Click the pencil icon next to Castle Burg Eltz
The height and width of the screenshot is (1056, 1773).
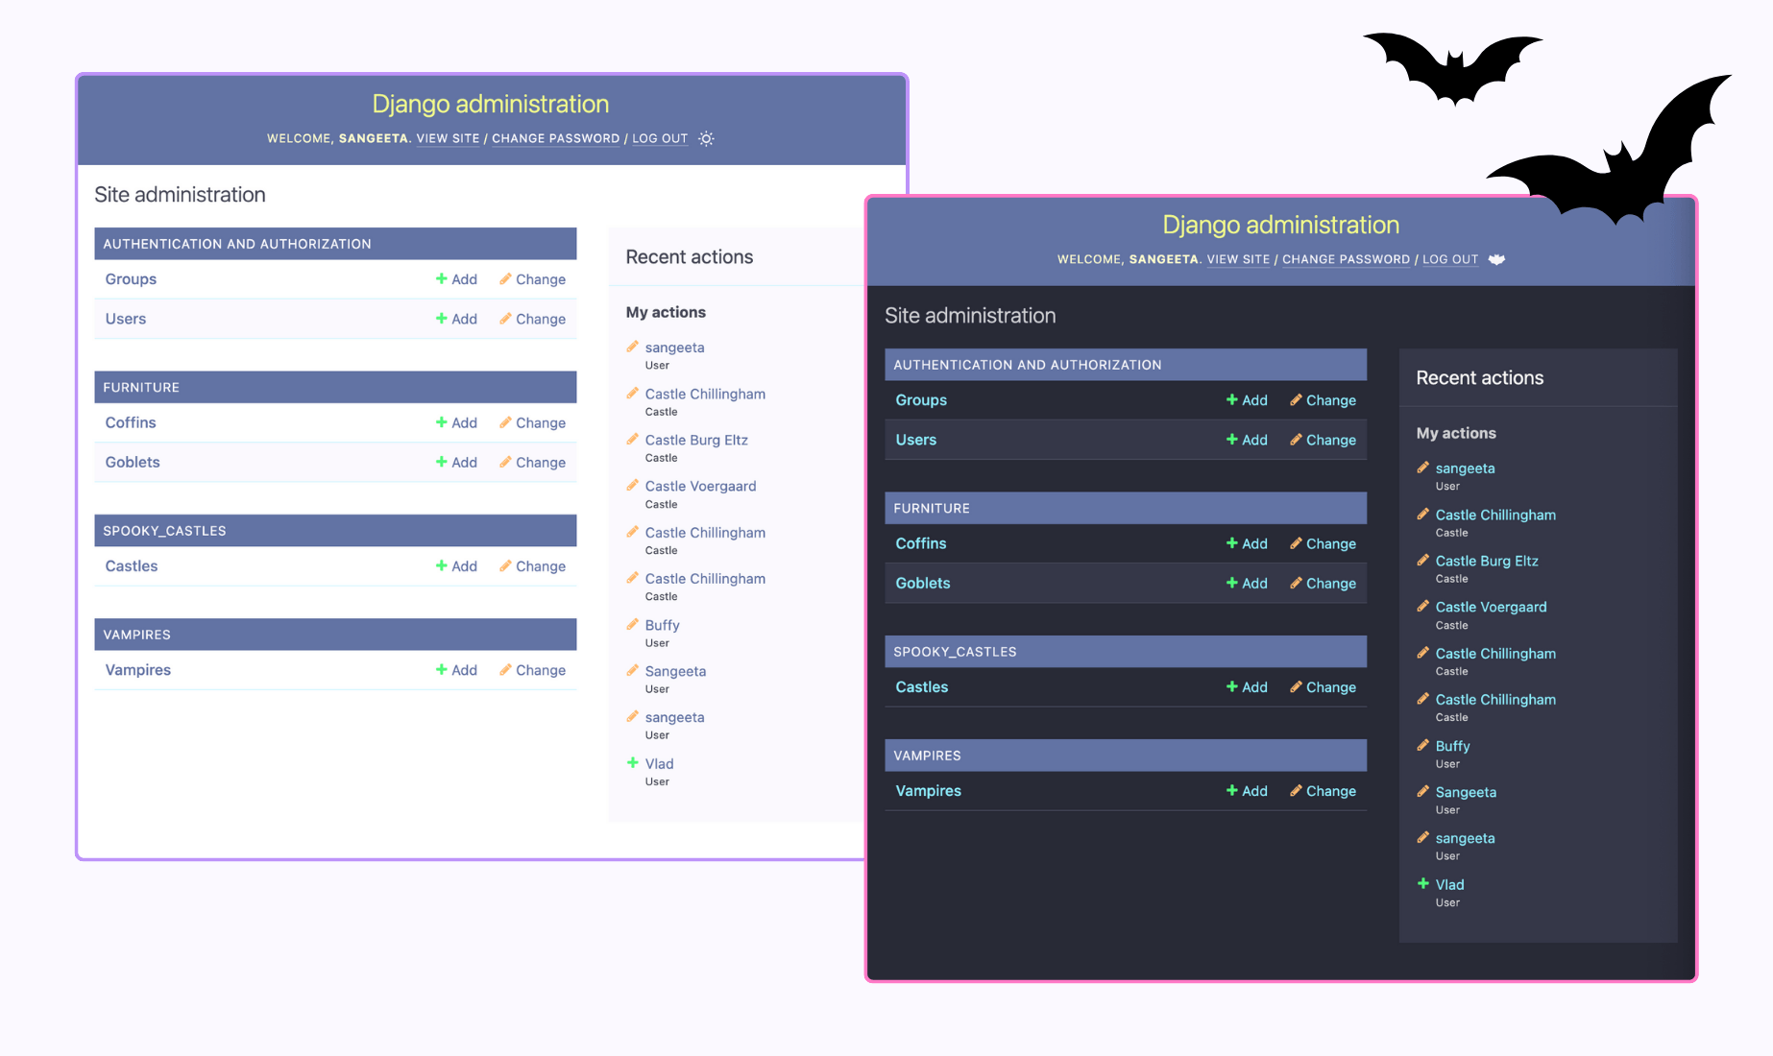tap(633, 440)
